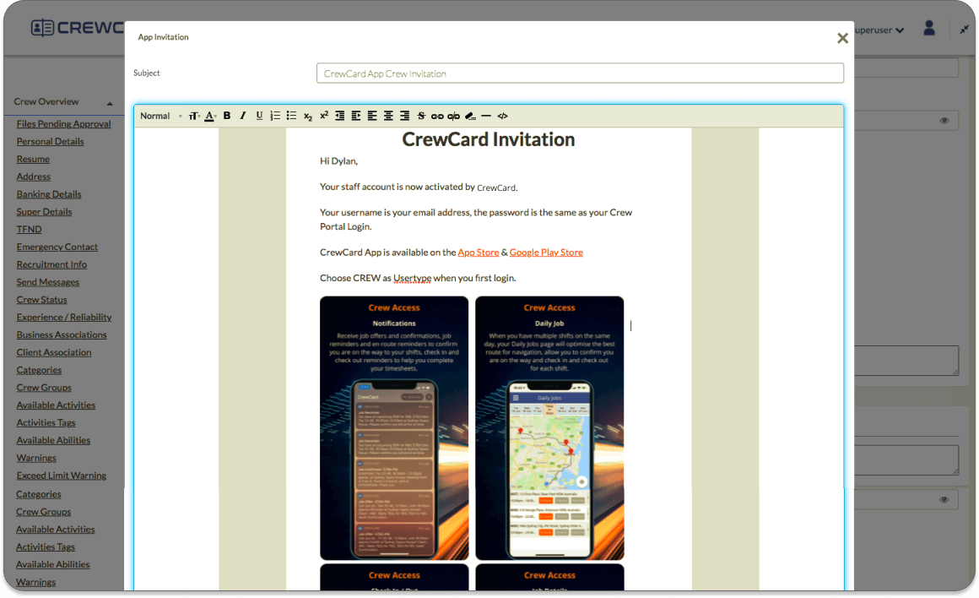Insert a hyperlink
The height and width of the screenshot is (598, 979).
click(x=437, y=117)
